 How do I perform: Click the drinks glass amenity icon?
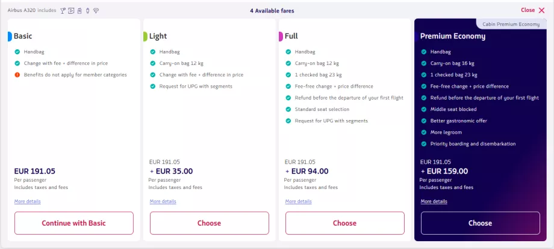point(63,11)
